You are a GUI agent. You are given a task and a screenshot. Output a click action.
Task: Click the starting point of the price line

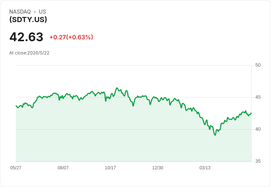[16, 106]
